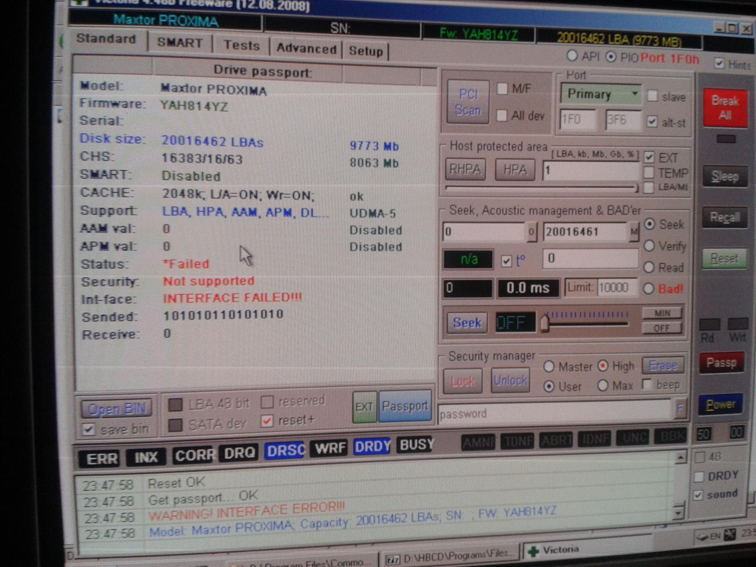
Task: Open the Primary port dropdown
Action: click(601, 94)
